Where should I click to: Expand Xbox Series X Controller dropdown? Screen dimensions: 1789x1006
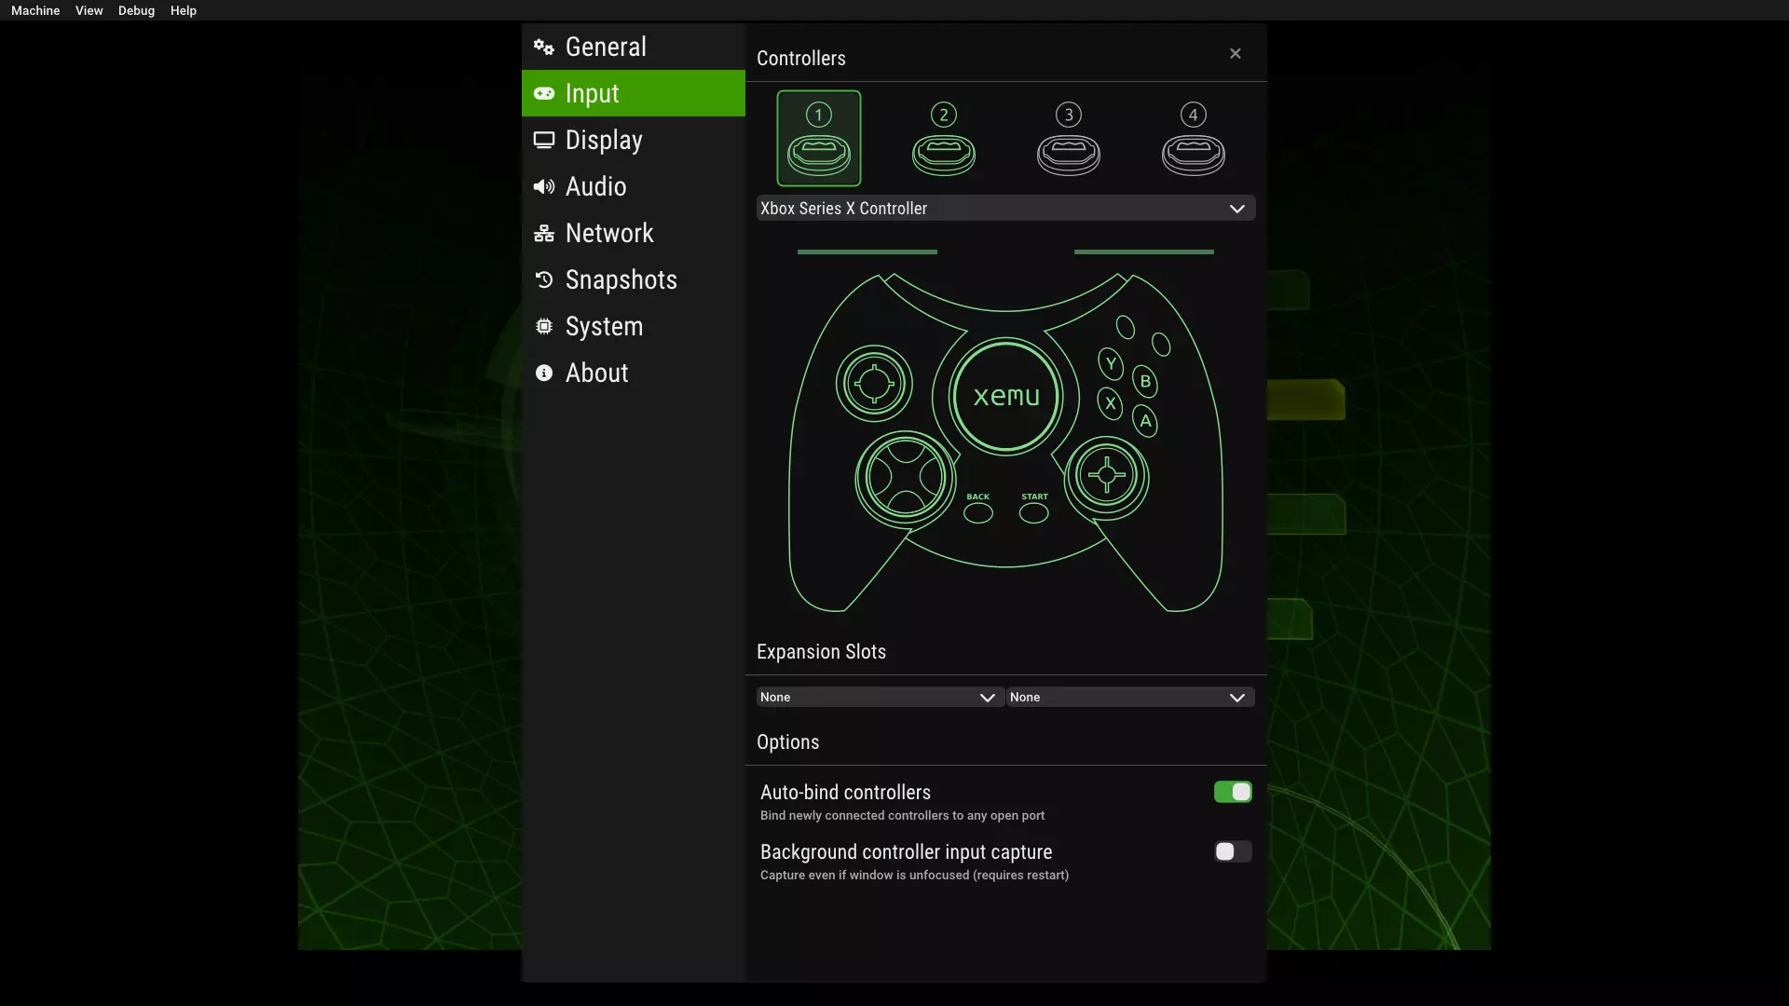[x=1004, y=209]
